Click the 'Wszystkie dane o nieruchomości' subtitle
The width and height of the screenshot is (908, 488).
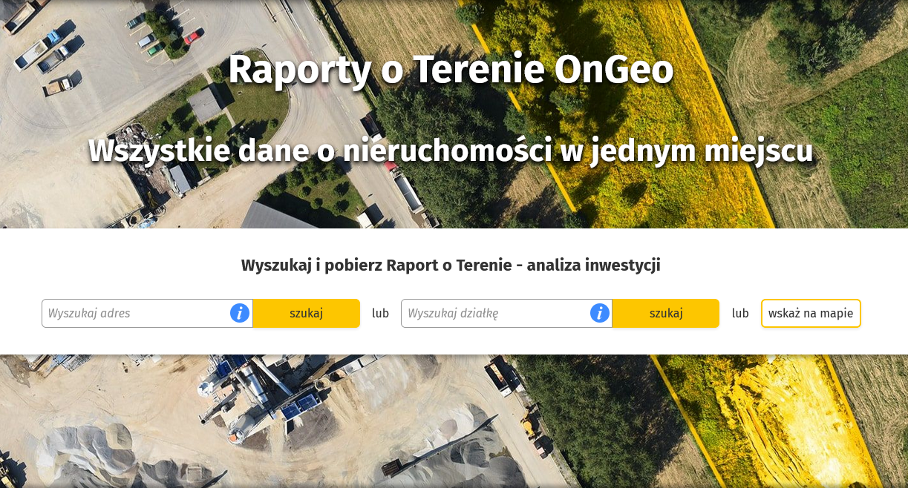(x=451, y=151)
